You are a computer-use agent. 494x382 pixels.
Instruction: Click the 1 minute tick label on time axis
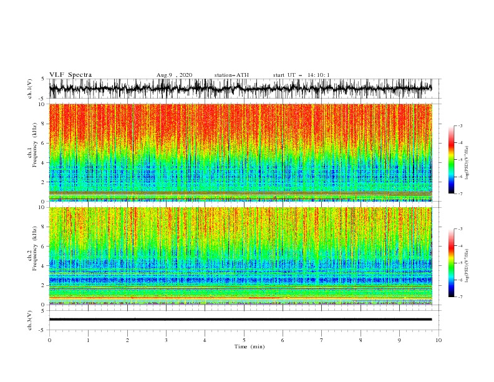88,340
